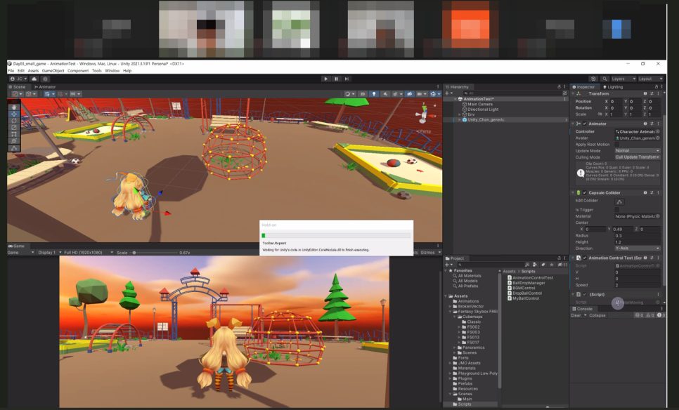Viewport: 679px width, 410px height.
Task: Click the Edit Collider button
Action: coord(619,202)
